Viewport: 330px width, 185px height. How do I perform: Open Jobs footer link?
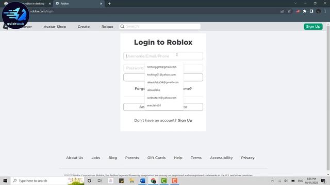tap(96, 158)
